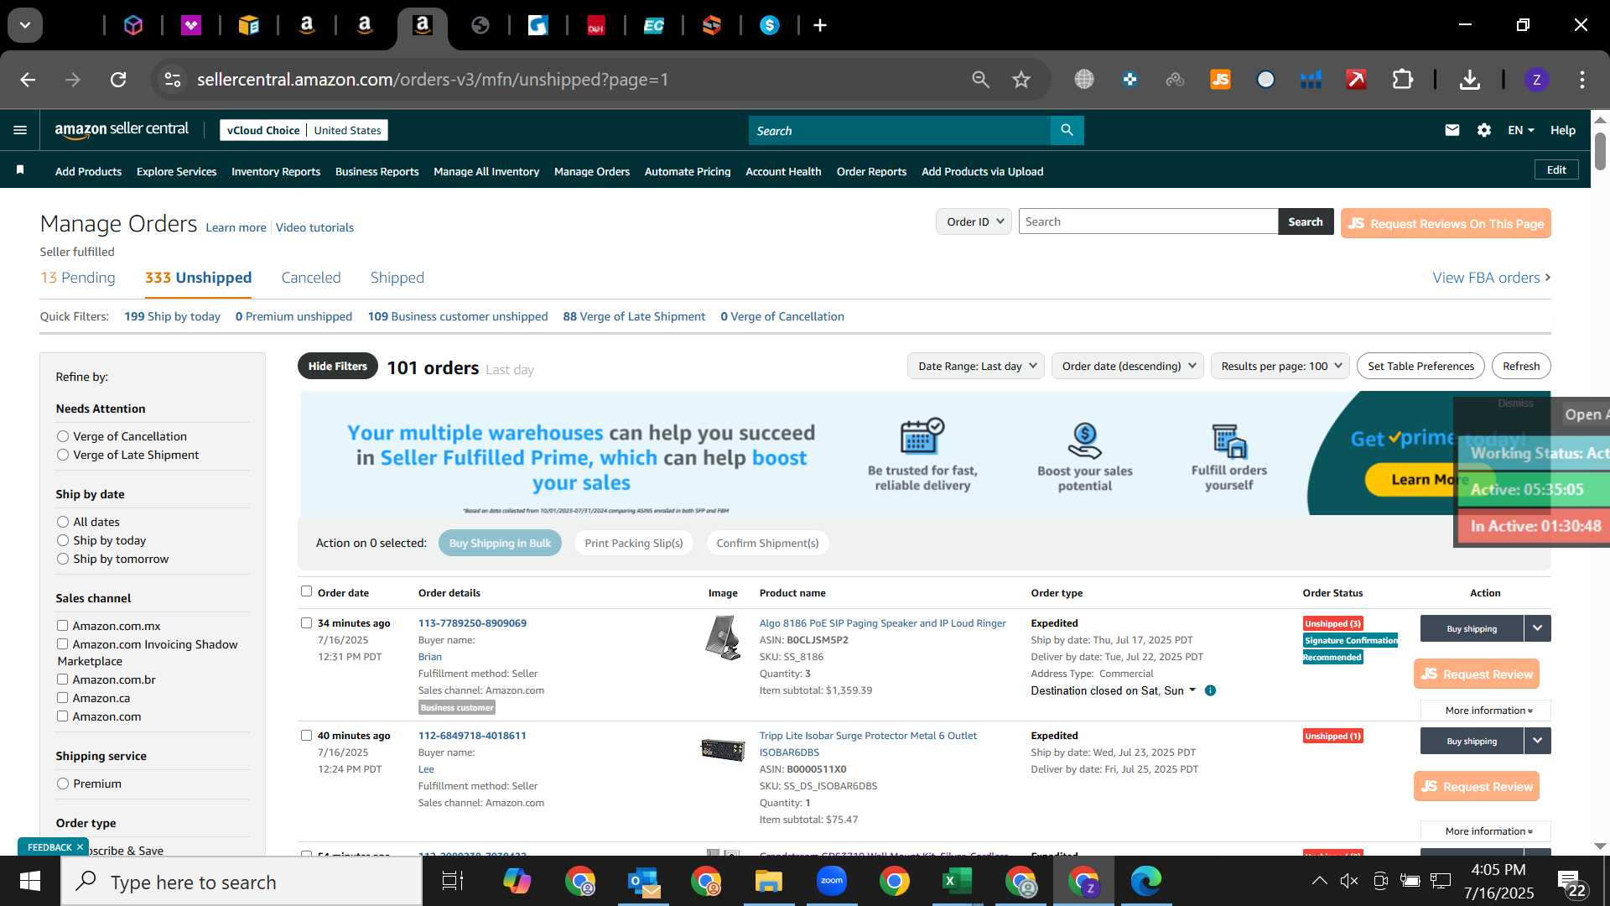Viewport: 1610px width, 906px height.
Task: Expand Destination closed on Sat, Sun details
Action: 1114,690
